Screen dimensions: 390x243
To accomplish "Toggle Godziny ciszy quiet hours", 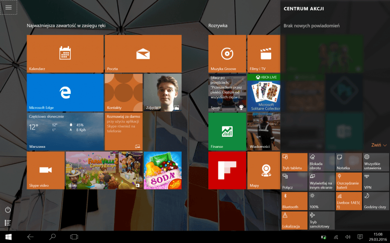I will click(376, 201).
